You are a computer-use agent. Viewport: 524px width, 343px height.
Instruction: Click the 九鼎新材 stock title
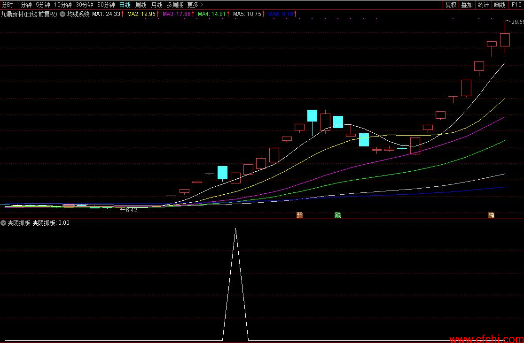tap(29, 14)
